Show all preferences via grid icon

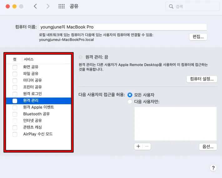(x=62, y=6)
